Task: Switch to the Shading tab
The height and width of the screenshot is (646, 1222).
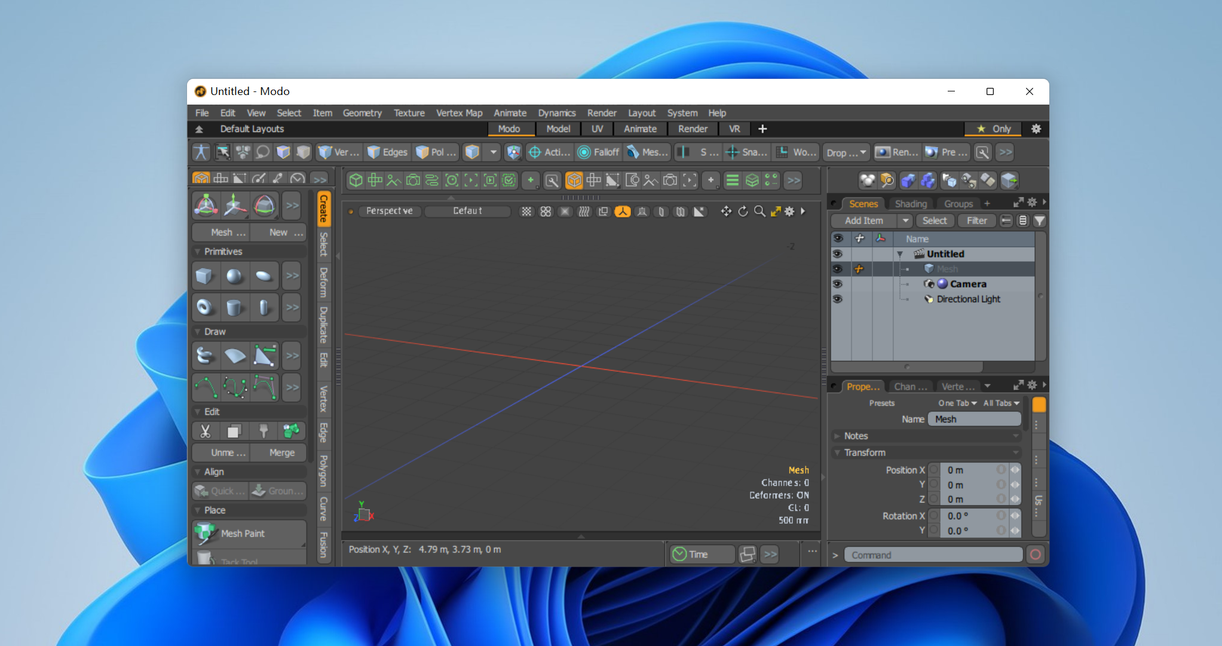Action: pos(910,204)
